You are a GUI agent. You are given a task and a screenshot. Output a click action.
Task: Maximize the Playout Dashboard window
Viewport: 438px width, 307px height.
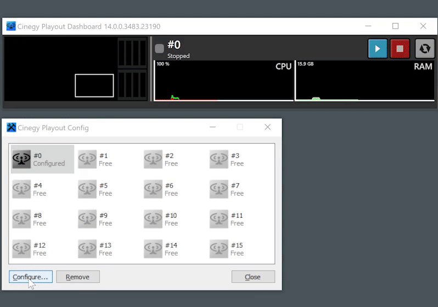click(395, 26)
